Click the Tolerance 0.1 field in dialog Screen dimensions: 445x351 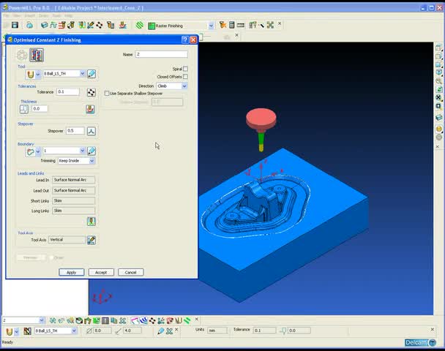pyautogui.click(x=68, y=92)
